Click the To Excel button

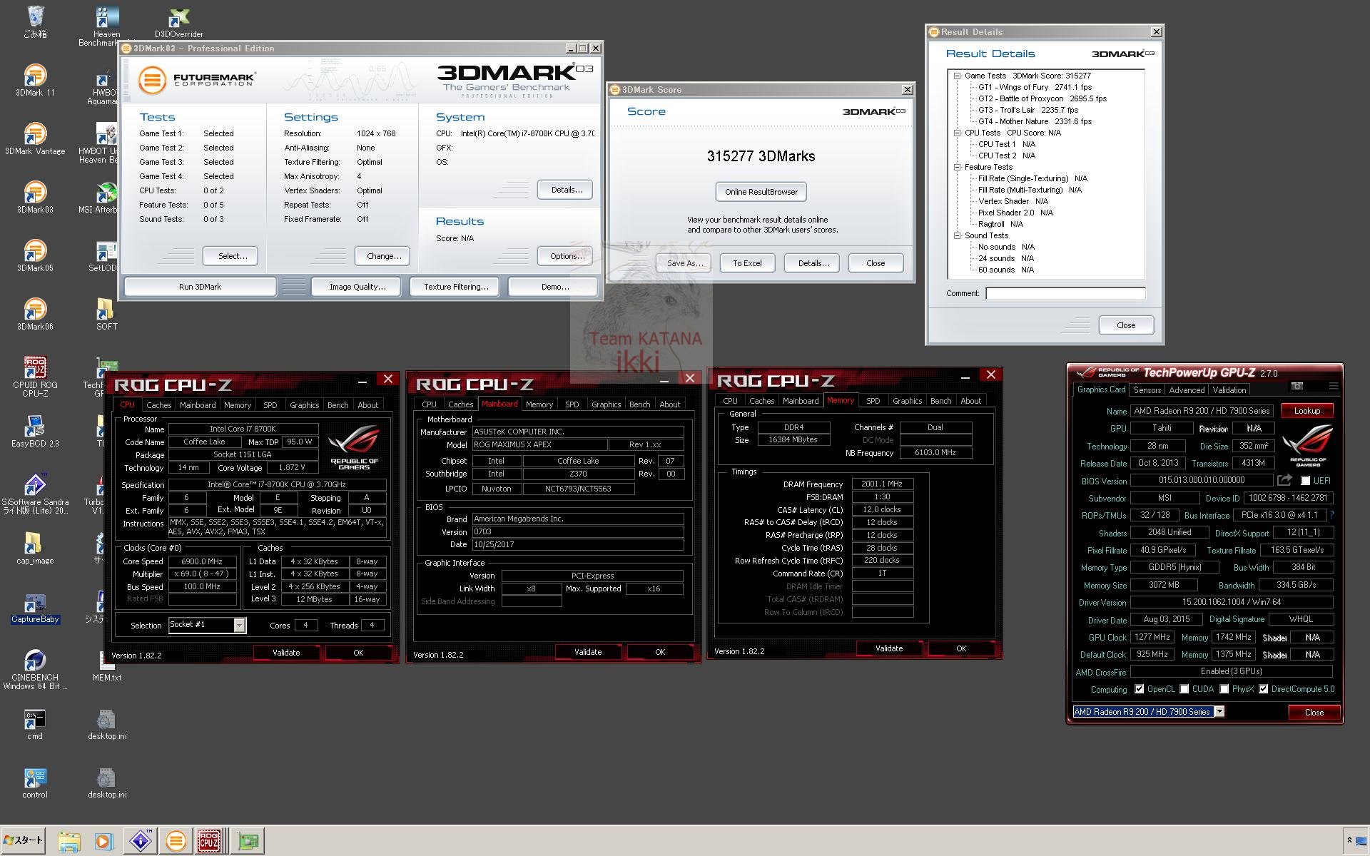tap(747, 263)
